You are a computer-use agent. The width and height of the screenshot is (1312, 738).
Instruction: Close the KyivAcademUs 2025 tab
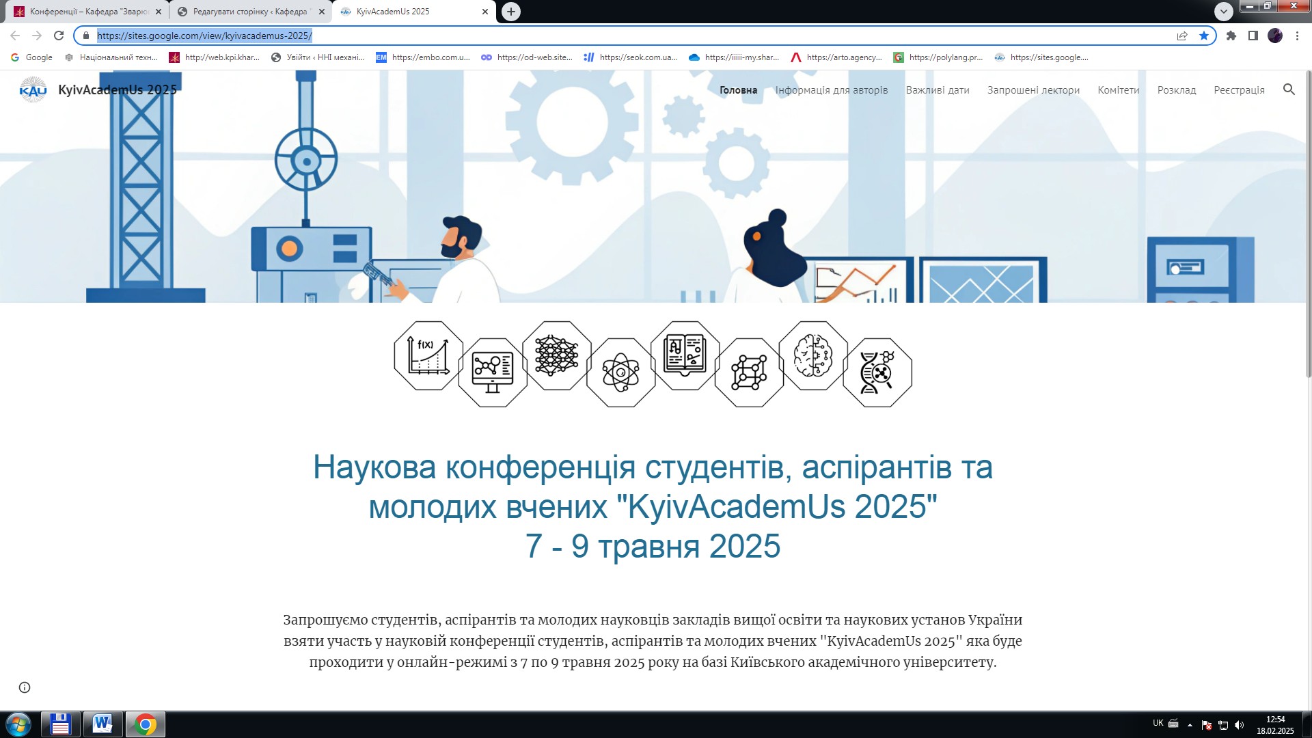point(485,12)
